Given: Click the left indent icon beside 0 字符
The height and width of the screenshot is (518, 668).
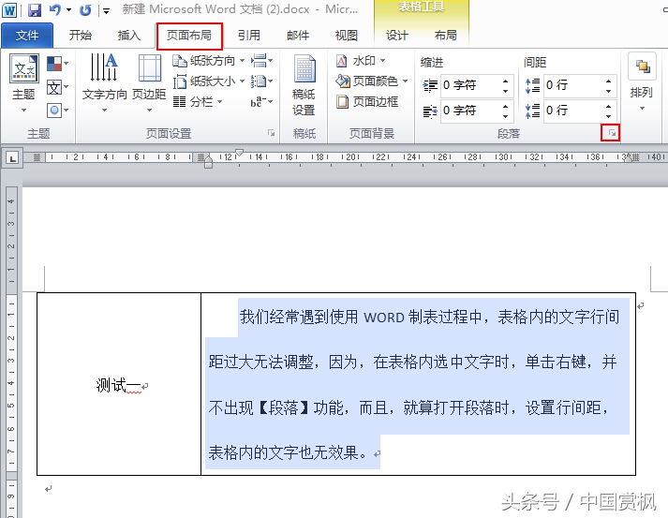Looking at the screenshot, I should [430, 85].
